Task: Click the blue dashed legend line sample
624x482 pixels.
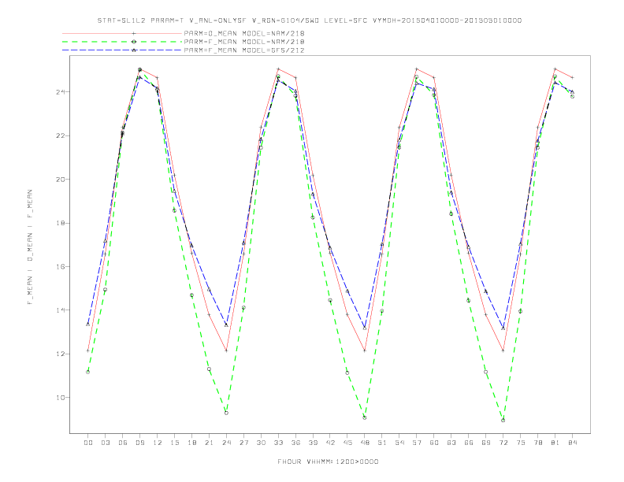Action: (122, 50)
